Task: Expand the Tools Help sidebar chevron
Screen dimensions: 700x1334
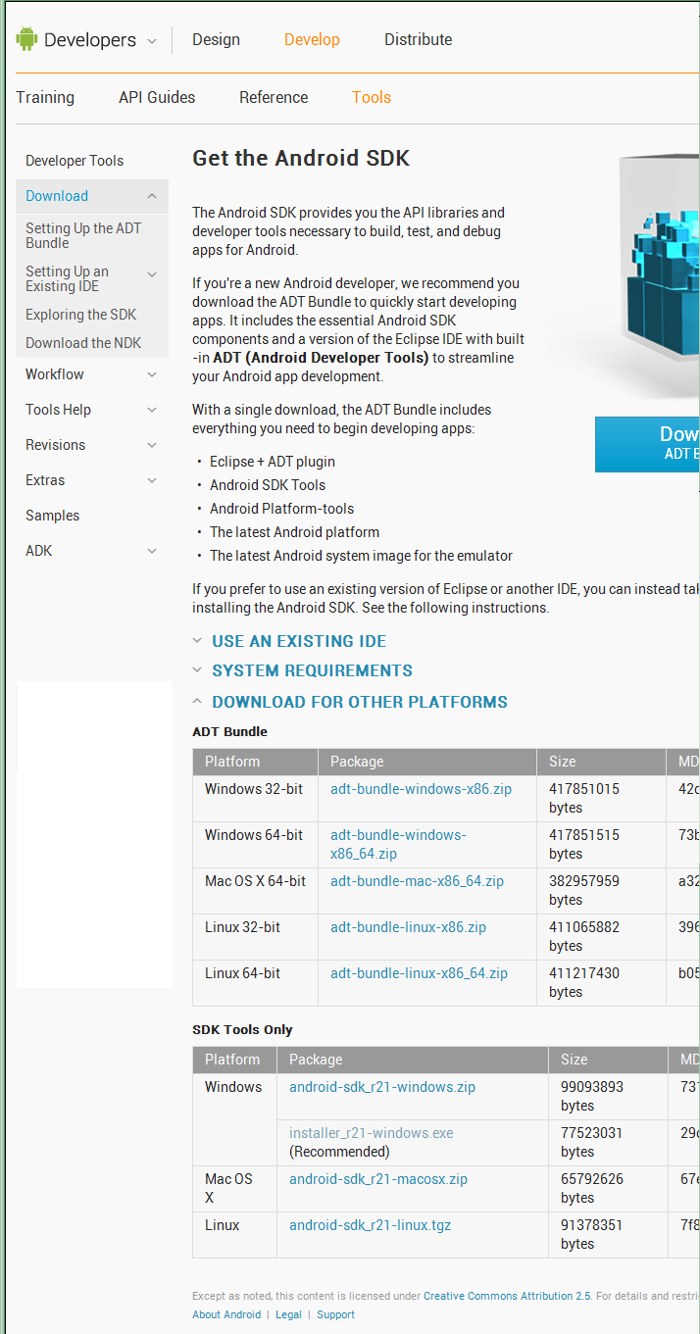Action: tap(152, 410)
